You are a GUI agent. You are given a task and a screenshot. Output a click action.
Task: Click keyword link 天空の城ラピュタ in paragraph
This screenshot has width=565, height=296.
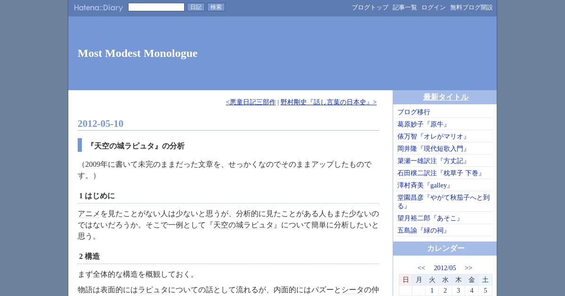pos(243,225)
